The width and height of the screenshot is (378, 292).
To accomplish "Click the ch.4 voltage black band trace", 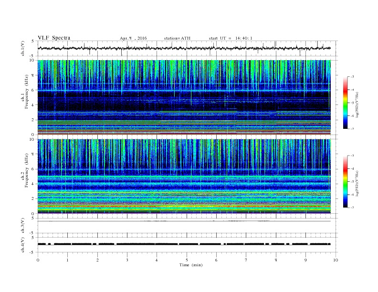I will coord(184,244).
